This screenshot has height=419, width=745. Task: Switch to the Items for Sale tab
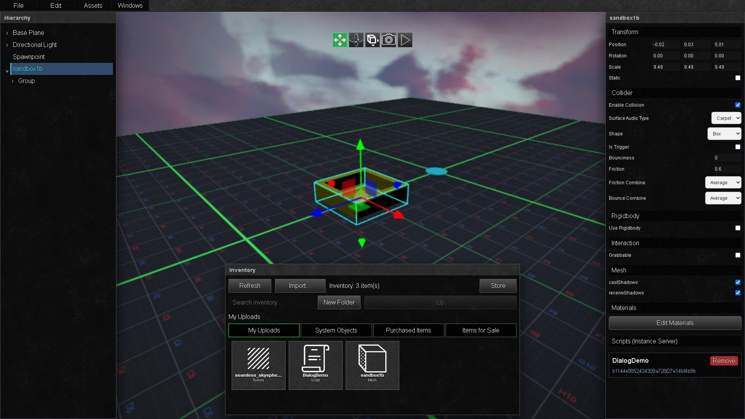[x=481, y=331]
